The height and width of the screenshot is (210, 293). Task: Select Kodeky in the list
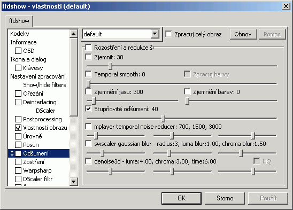(20, 34)
